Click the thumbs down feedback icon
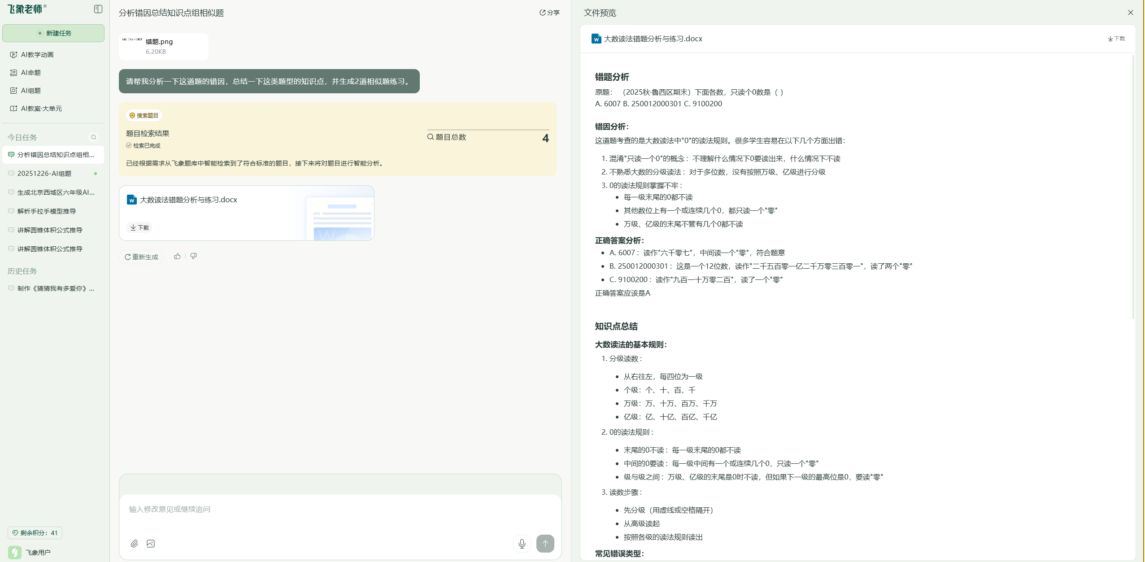The width and height of the screenshot is (1145, 562). point(194,256)
